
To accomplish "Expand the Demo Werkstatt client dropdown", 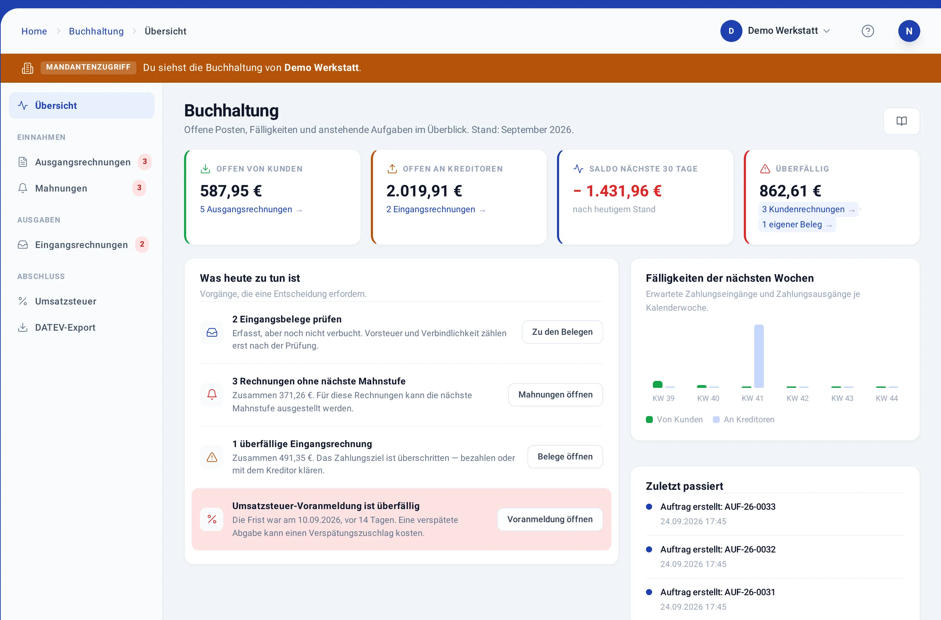I will coord(775,31).
